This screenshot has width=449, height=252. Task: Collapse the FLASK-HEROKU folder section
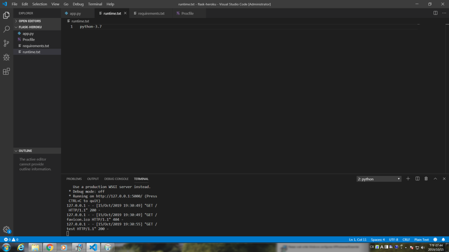37,27
